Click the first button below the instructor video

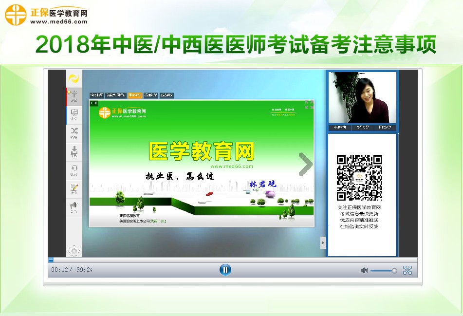(339, 128)
